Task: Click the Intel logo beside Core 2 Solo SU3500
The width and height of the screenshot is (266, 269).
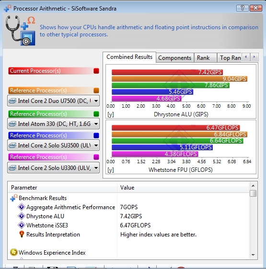Action: click(12, 146)
